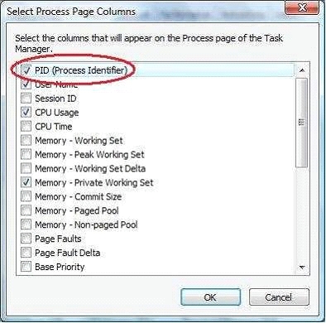The width and height of the screenshot is (326, 323).
Task: Click the list scroll down arrow
Action: coord(302,268)
